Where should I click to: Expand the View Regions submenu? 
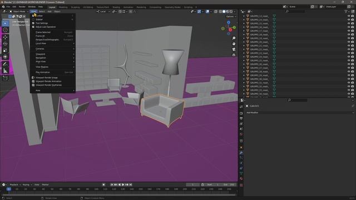click(x=52, y=67)
